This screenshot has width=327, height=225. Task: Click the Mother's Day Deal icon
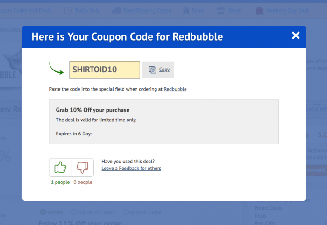[x=260, y=11]
